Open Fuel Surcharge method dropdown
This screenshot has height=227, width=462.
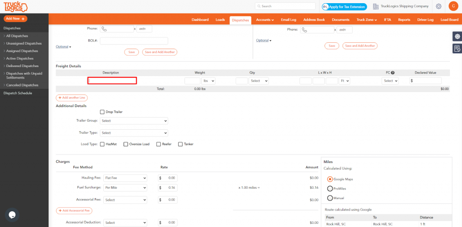coord(125,188)
